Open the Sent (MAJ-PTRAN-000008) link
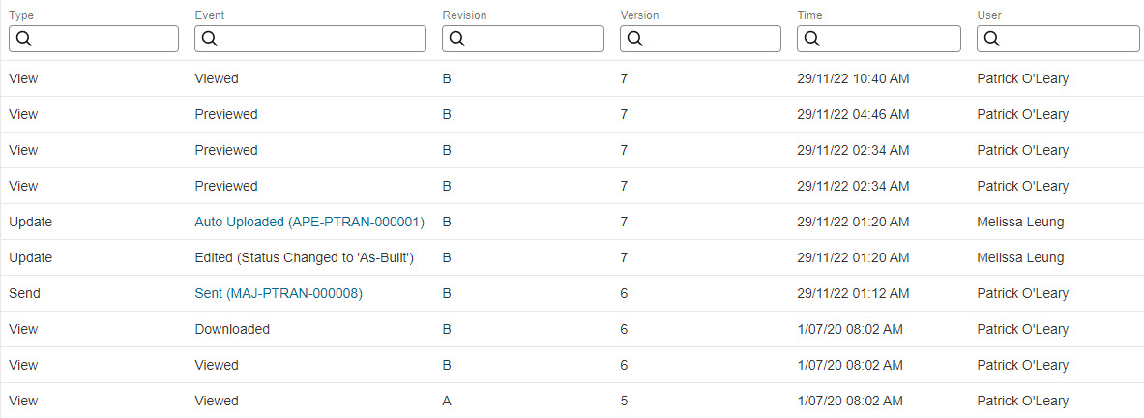Viewport: 1144px width, 418px height. click(279, 293)
